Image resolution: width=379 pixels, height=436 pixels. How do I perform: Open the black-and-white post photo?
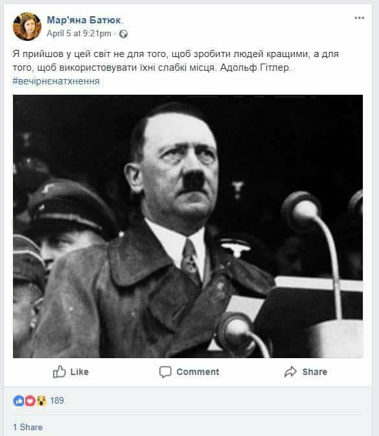coord(188,226)
